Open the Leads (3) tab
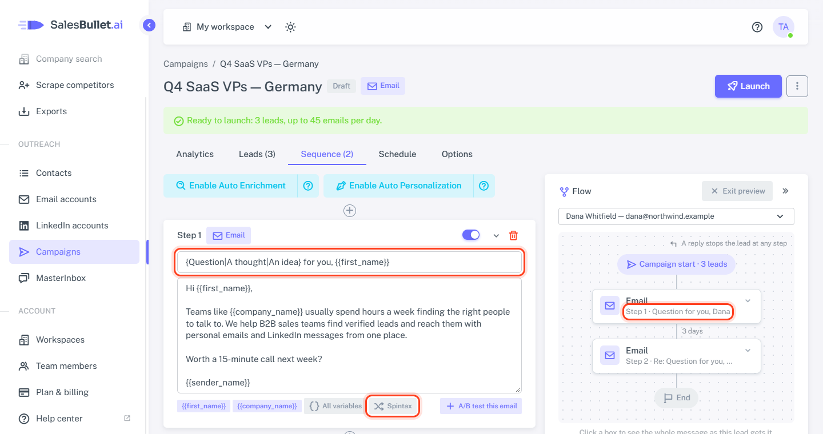 click(257, 154)
